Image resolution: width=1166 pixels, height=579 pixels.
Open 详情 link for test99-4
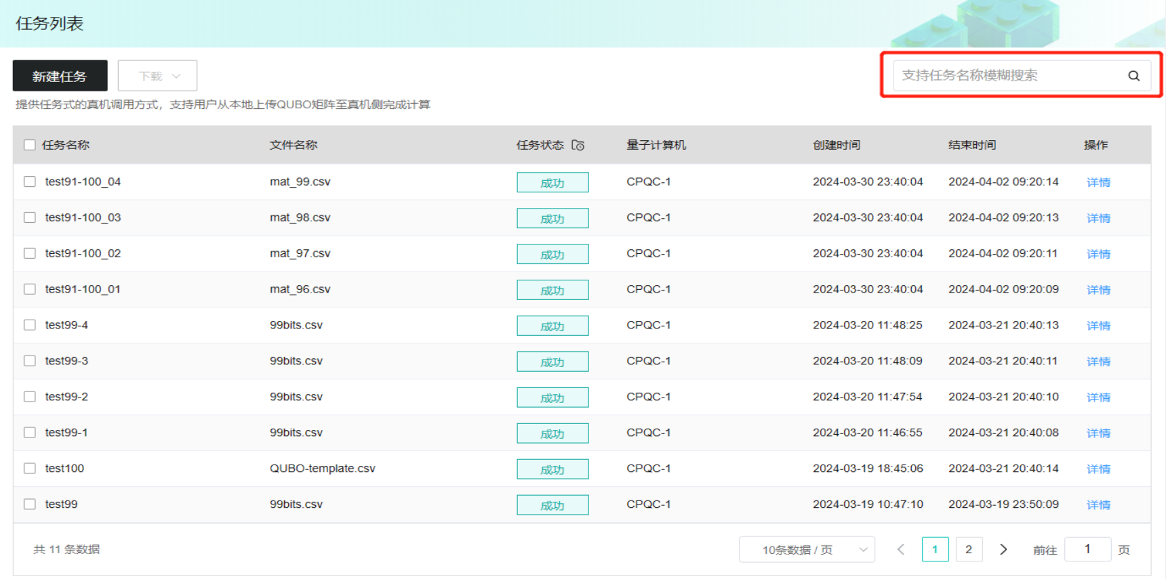(1098, 326)
